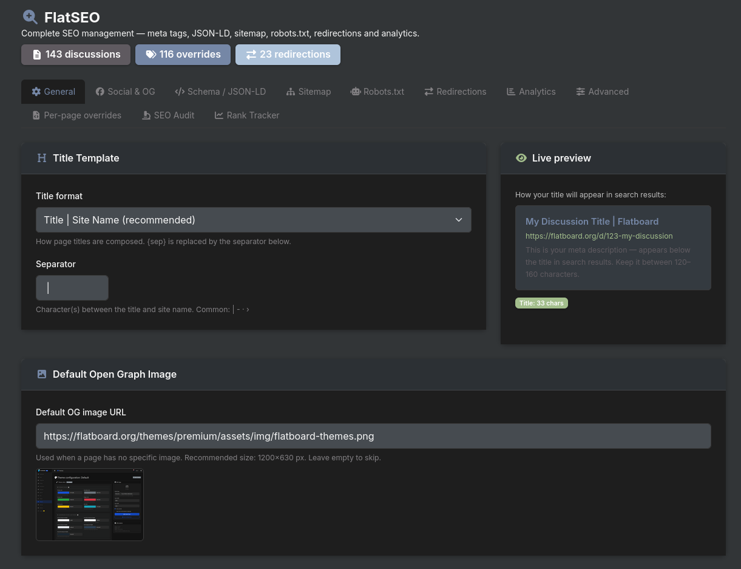The height and width of the screenshot is (569, 741).
Task: Click the Rank Tracker line chart icon
Action: 219,115
